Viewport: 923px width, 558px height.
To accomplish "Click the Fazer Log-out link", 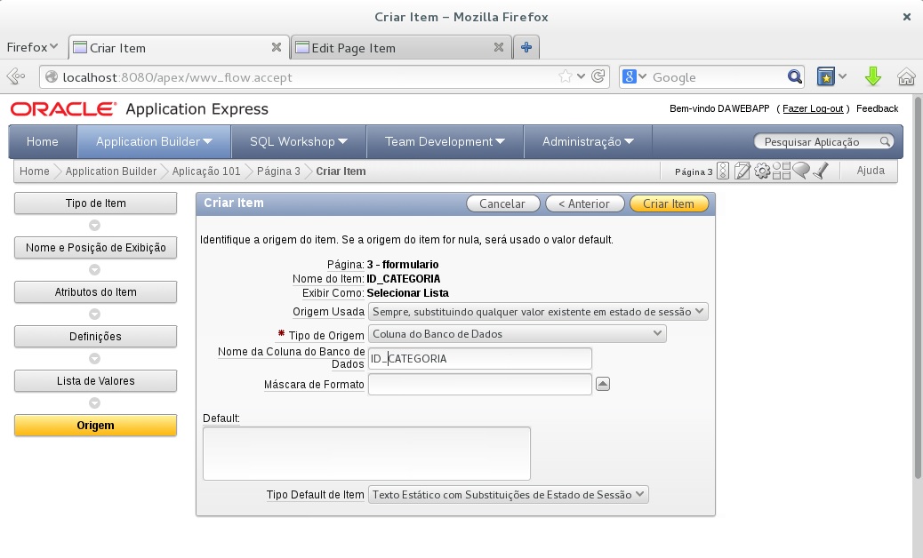I will [812, 108].
